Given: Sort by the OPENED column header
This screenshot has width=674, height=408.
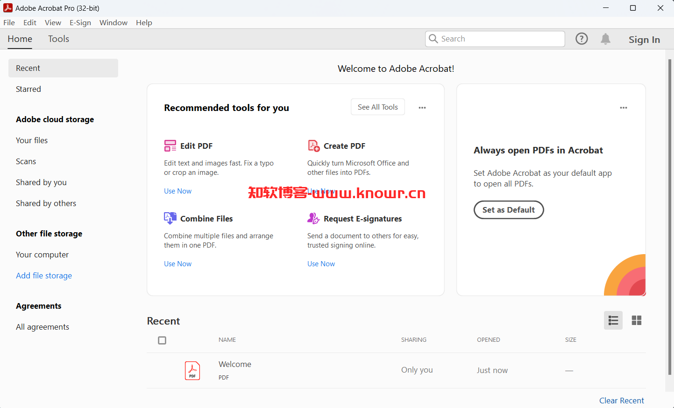Looking at the screenshot, I should [488, 340].
